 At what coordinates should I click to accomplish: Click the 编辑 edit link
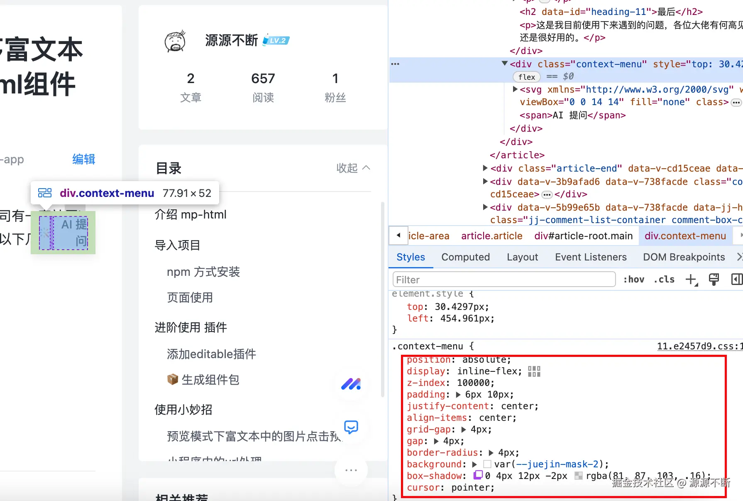point(84,159)
